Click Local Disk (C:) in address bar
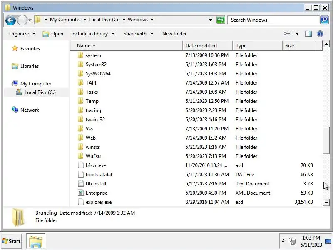The image size is (333, 250). pyautogui.click(x=104, y=20)
